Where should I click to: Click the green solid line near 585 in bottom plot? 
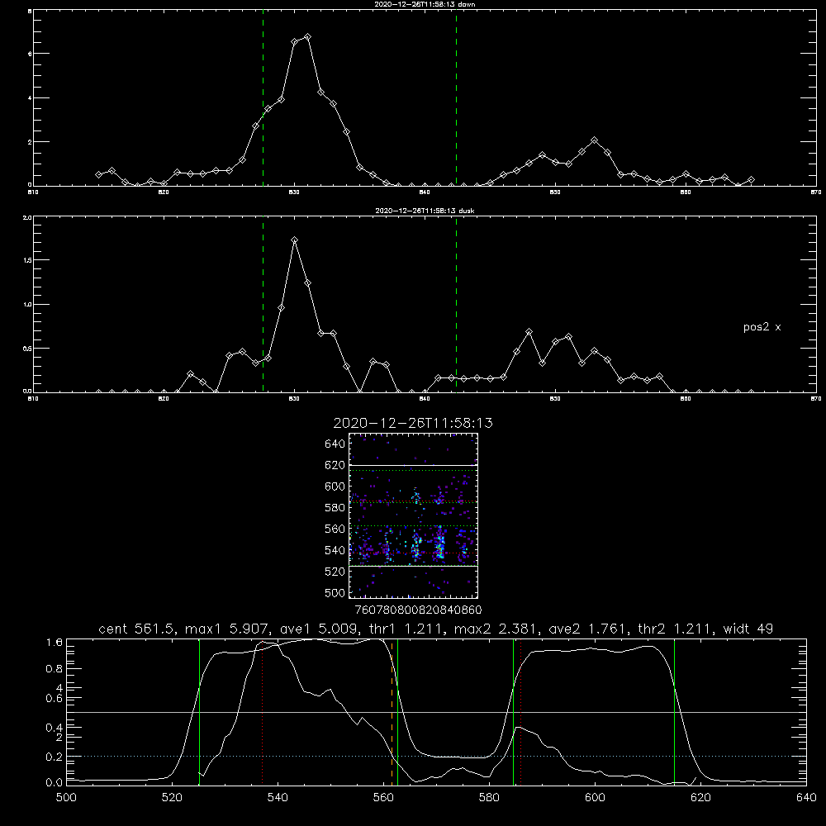(513, 712)
